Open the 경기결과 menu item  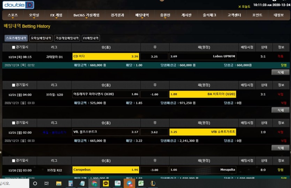tap(117, 15)
